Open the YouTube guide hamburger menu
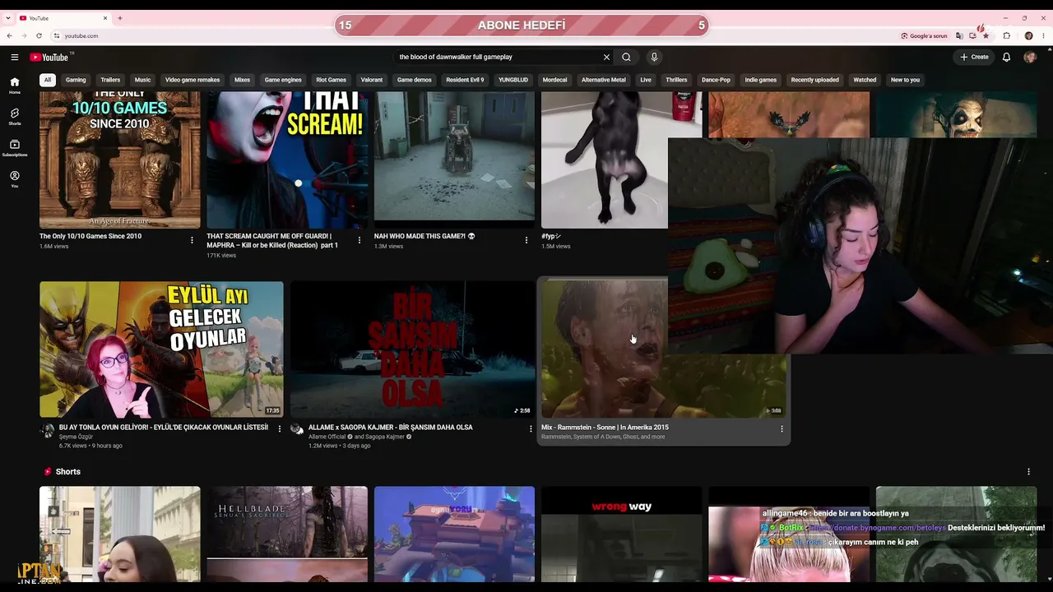Viewport: 1053px width, 592px height. pos(14,57)
